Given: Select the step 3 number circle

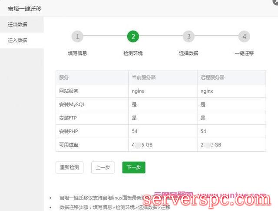Looking at the screenshot, I should (189, 37).
